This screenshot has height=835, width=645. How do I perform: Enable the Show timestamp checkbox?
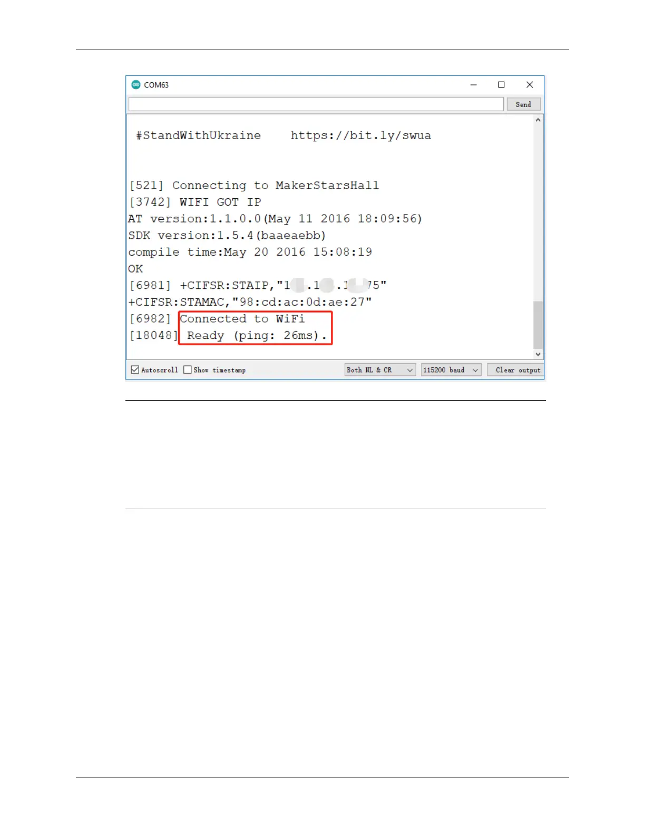[x=187, y=370]
